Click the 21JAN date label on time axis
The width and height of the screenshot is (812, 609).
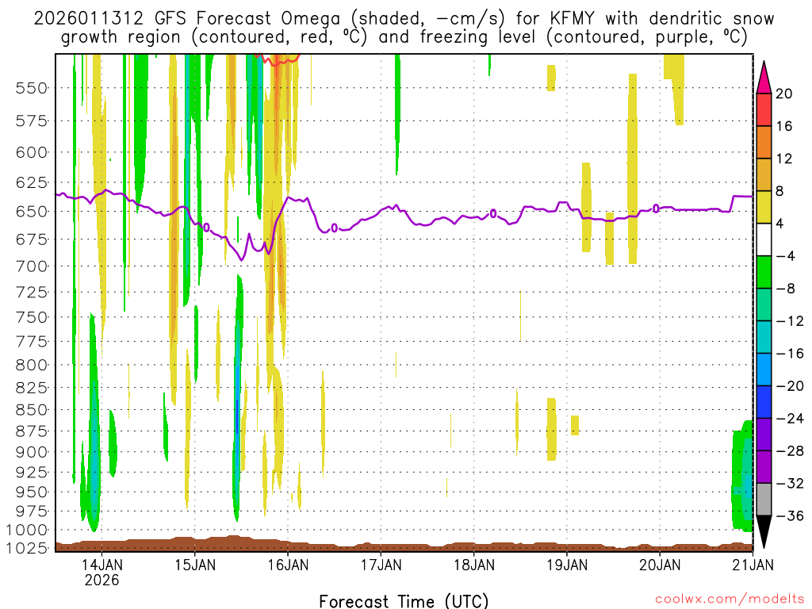(753, 565)
